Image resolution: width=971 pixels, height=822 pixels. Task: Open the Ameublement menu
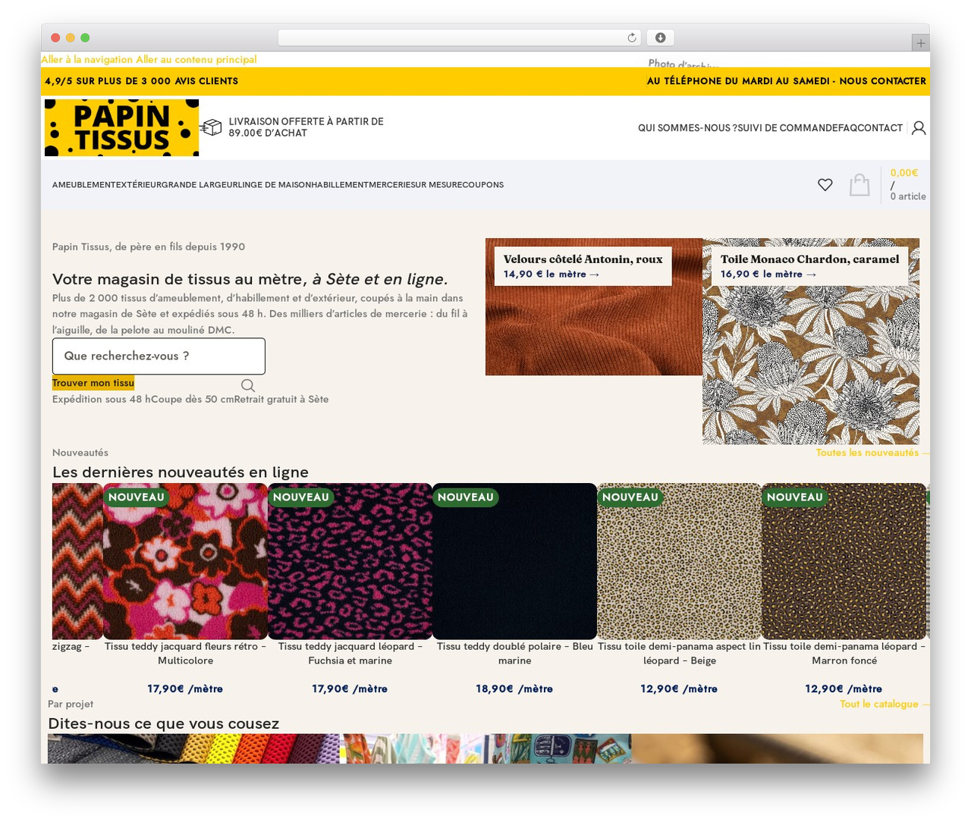[83, 184]
